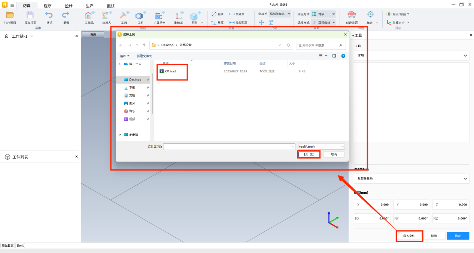Click the 打开(O) button in dialog

pyautogui.click(x=309, y=154)
